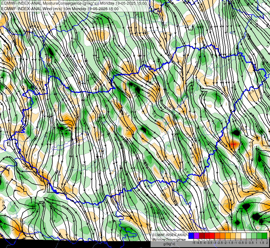Viewport: 270px width, 248px height.
Task: Select the white legend swatch between -0.5 and 0
Action: point(244,236)
